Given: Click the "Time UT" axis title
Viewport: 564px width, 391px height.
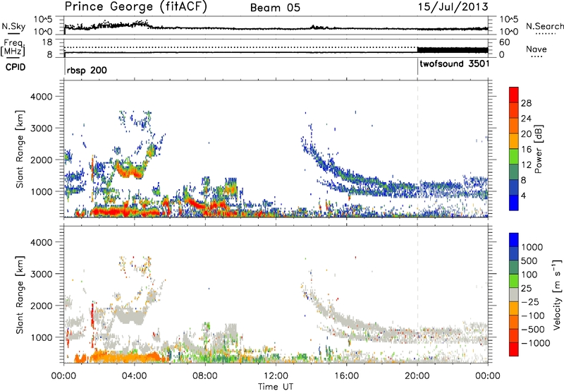Looking at the screenshot, I should click(x=276, y=386).
